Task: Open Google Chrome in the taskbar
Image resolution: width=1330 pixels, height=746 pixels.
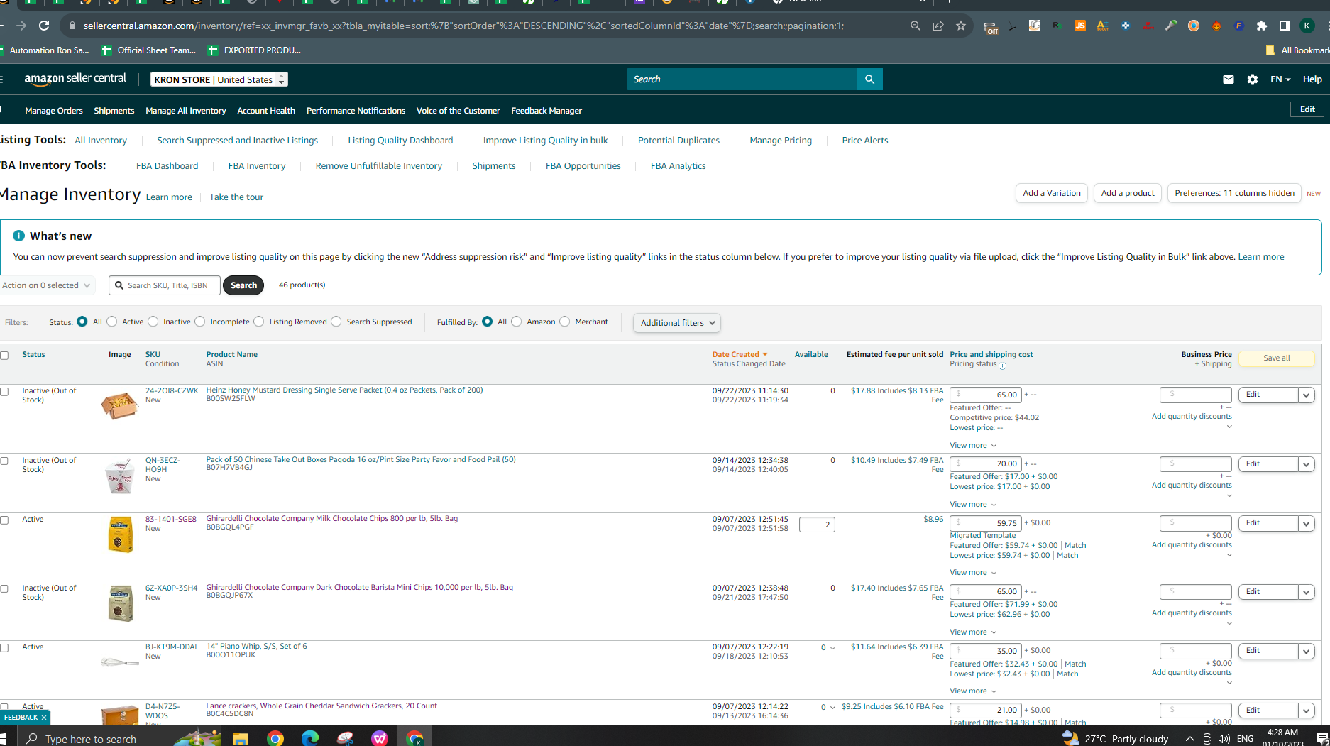Action: (x=275, y=738)
